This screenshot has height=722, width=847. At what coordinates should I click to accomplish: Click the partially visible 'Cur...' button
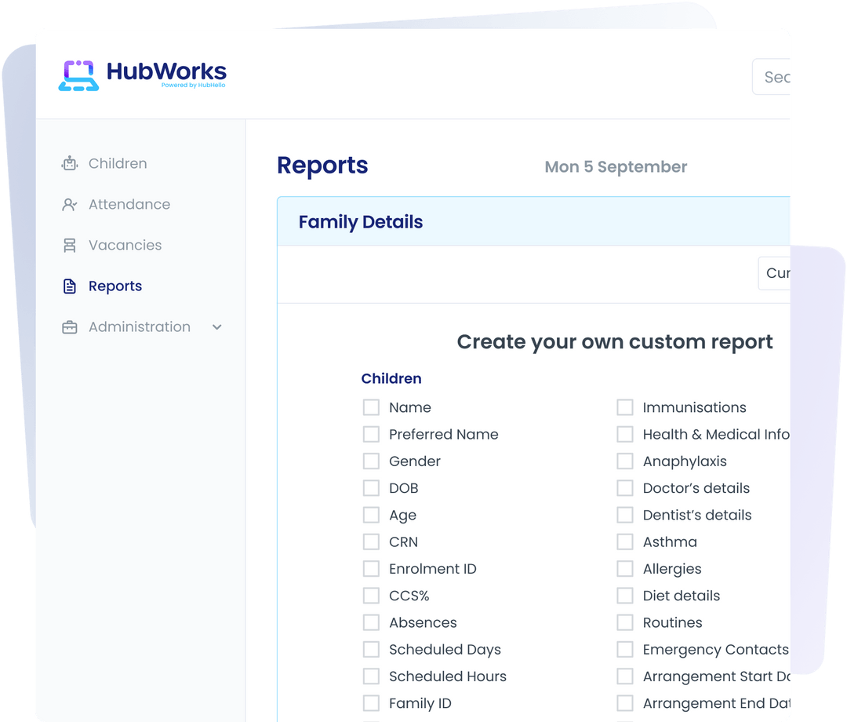(779, 273)
